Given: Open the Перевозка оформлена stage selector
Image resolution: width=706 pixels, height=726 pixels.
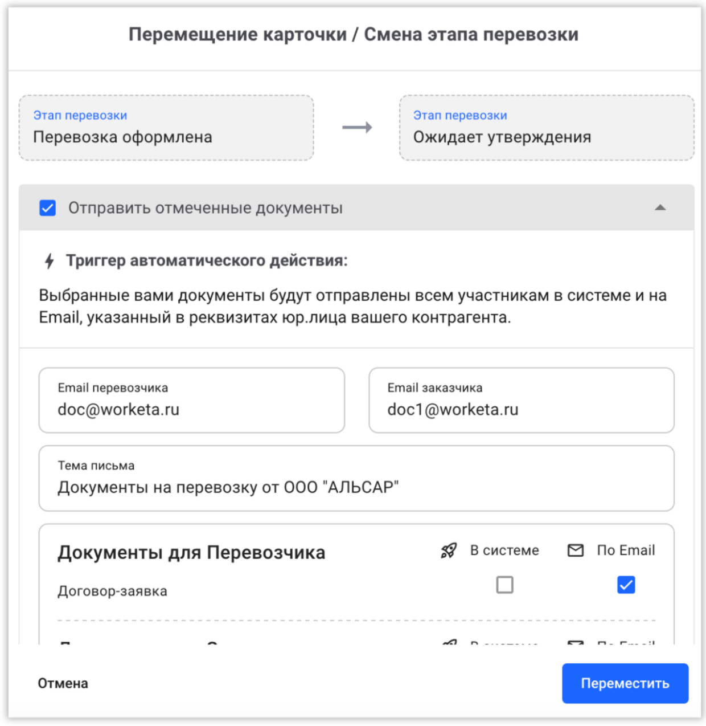Looking at the screenshot, I should 167,127.
